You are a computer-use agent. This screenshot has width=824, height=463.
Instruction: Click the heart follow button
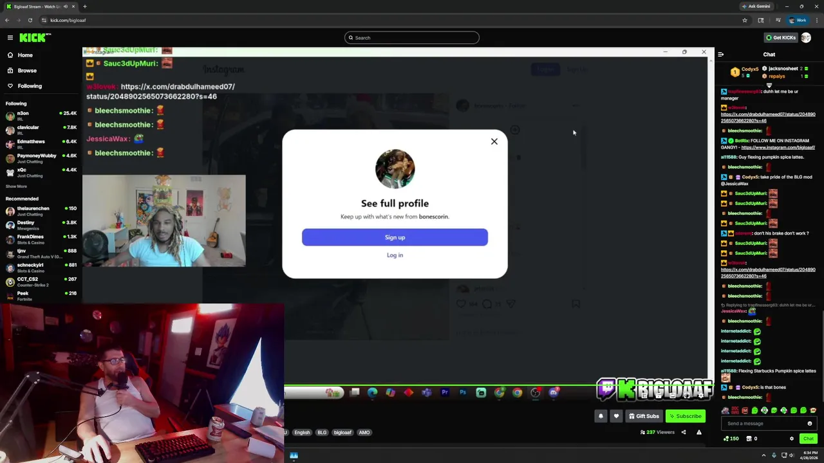tap(616, 416)
